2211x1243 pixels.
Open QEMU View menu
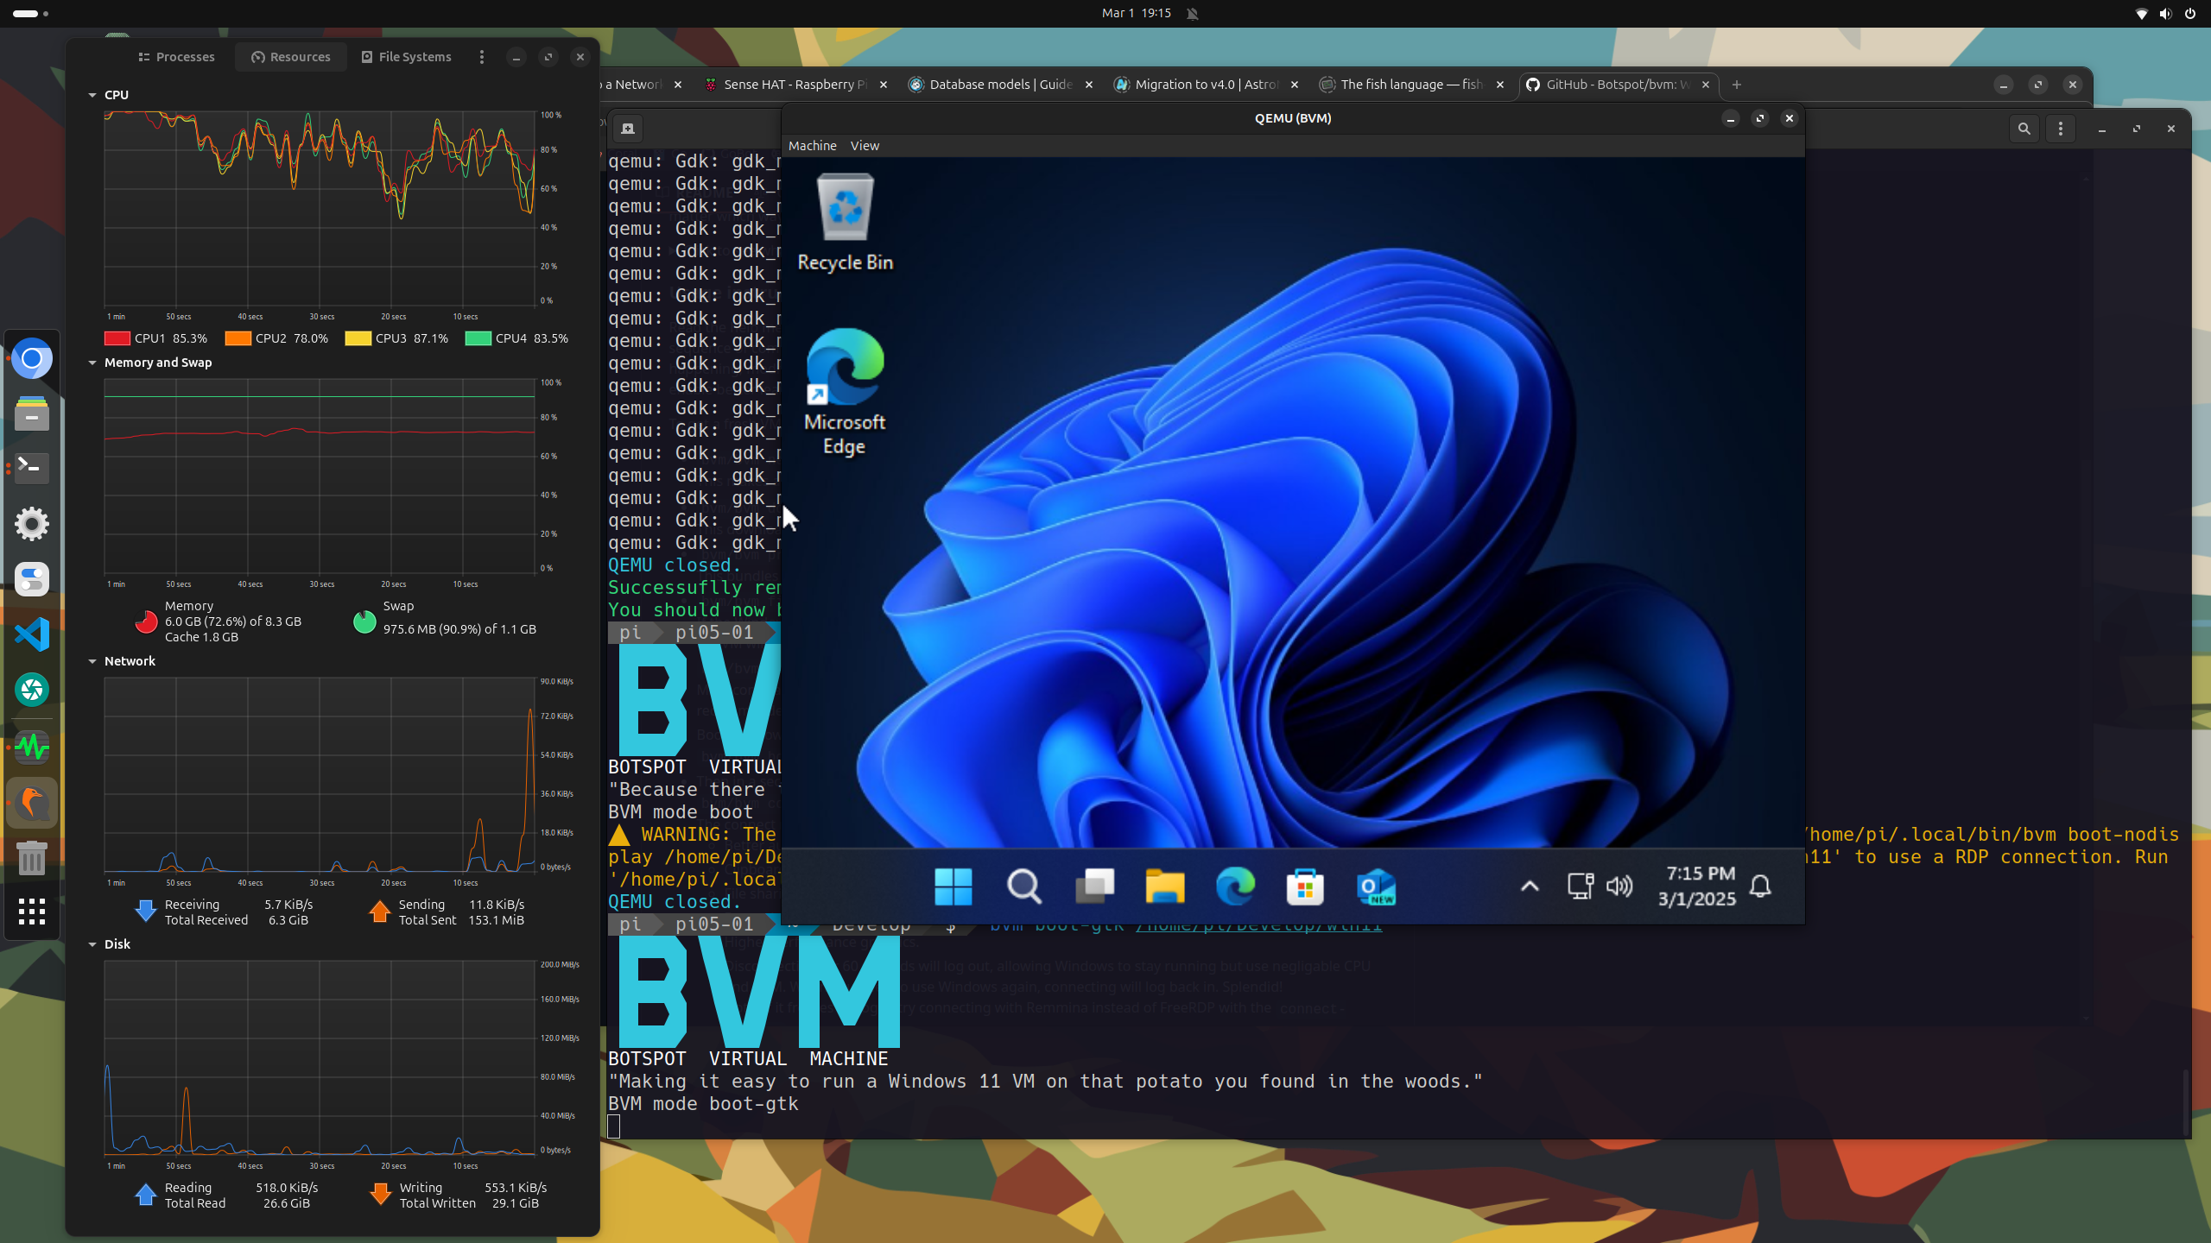(x=865, y=146)
